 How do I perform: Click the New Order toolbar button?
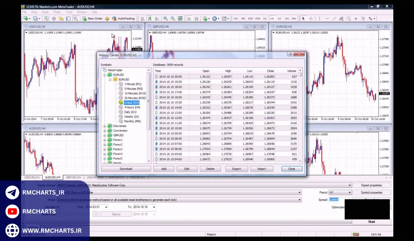(92, 19)
